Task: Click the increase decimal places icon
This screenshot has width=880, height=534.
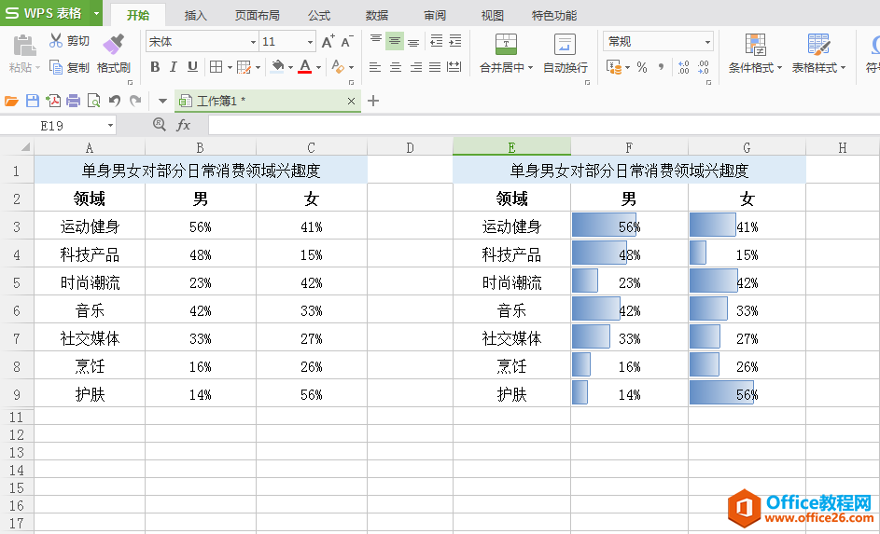Action: pos(684,67)
